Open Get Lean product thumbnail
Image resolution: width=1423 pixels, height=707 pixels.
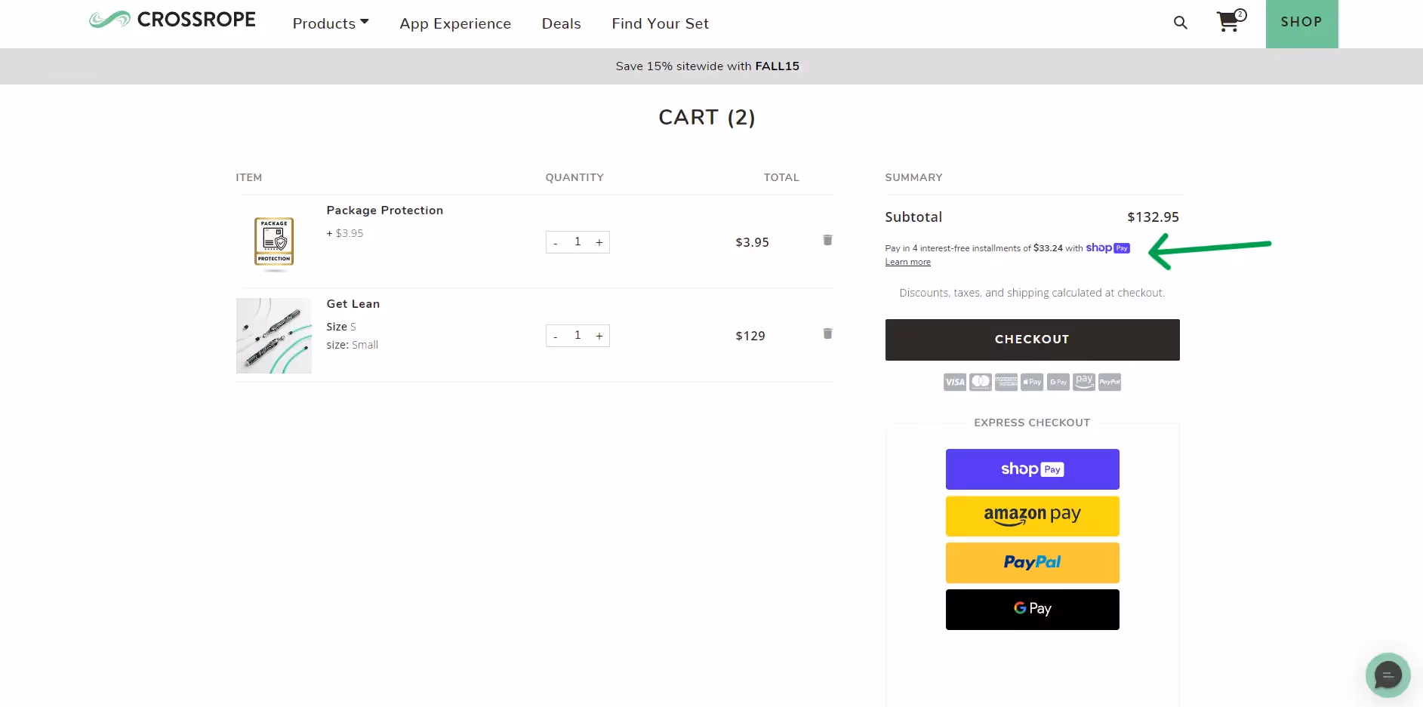(273, 336)
